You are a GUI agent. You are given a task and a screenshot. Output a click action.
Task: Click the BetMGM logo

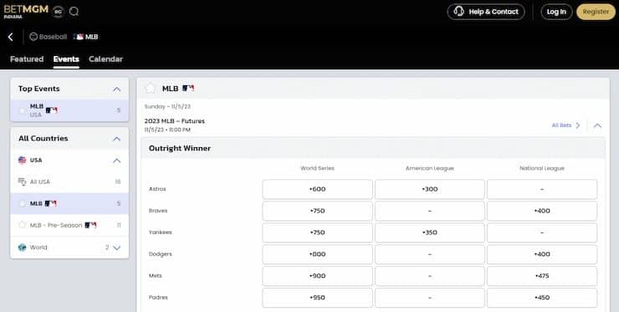tap(26, 12)
